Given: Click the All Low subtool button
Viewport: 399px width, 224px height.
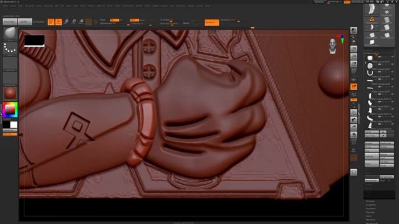Looking at the screenshot, I should click(x=372, y=147).
